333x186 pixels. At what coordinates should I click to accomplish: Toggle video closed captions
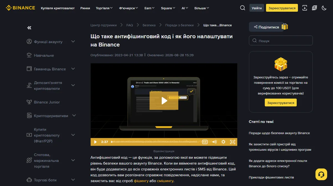[205, 142]
